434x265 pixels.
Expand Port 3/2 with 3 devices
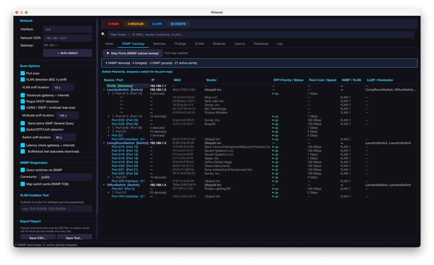tap(109, 135)
